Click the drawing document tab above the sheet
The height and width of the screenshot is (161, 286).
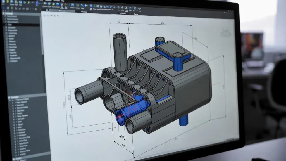(x=62, y=11)
